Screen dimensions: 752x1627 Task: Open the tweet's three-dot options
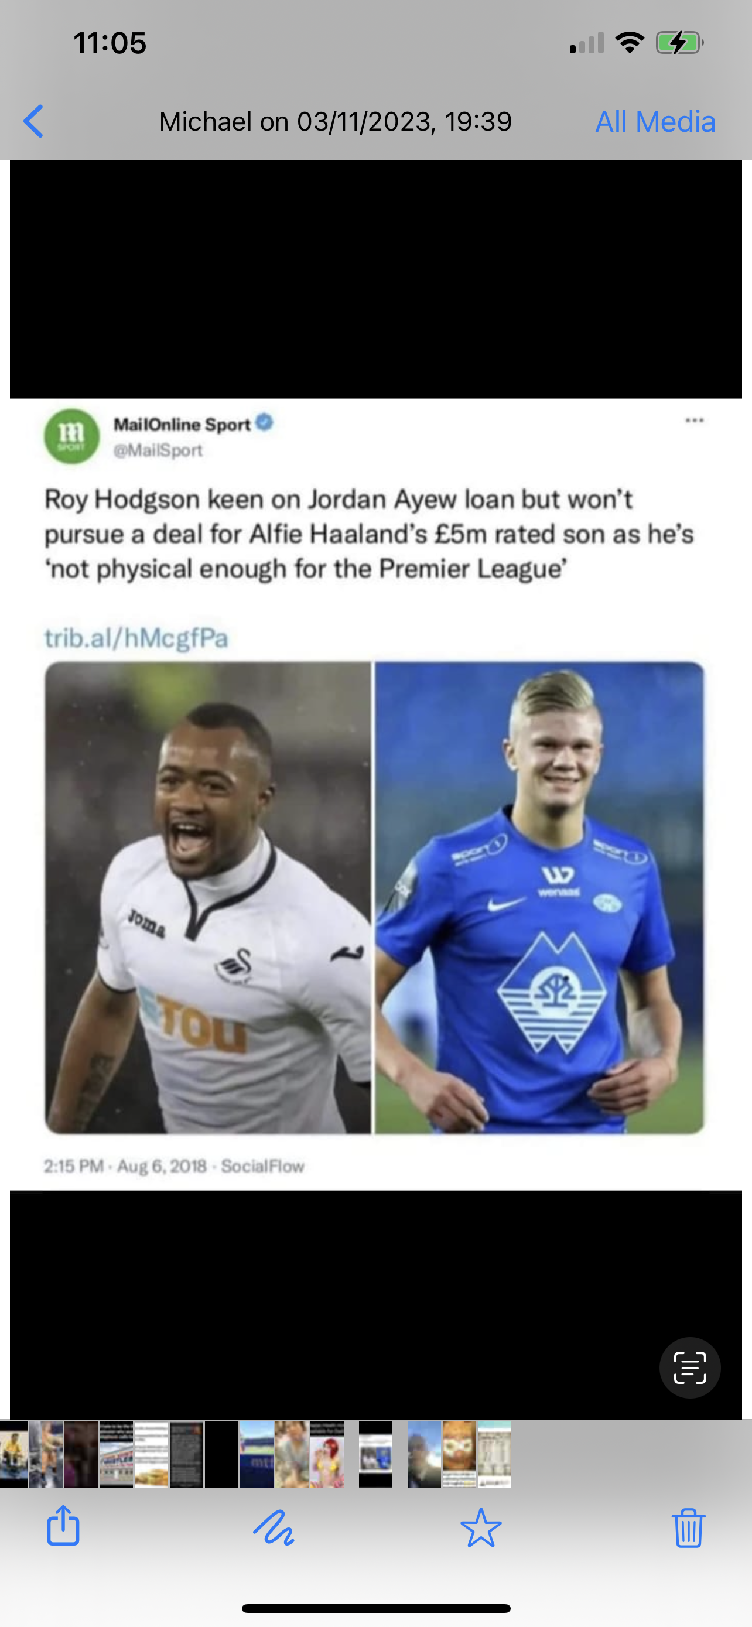click(694, 421)
